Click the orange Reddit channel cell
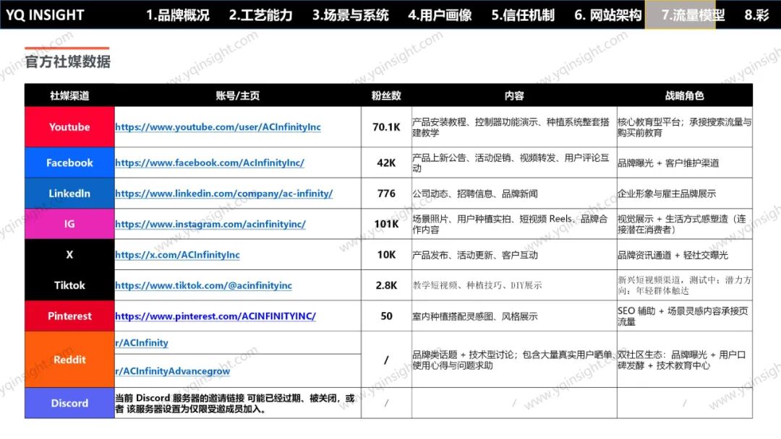This screenshot has width=781, height=439. [x=69, y=360]
